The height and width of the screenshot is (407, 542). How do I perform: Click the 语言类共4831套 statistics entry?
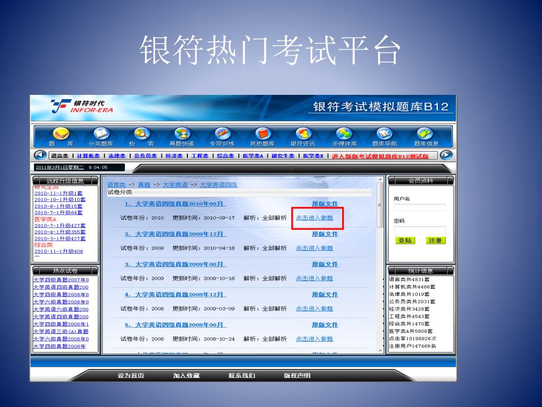[x=409, y=279]
